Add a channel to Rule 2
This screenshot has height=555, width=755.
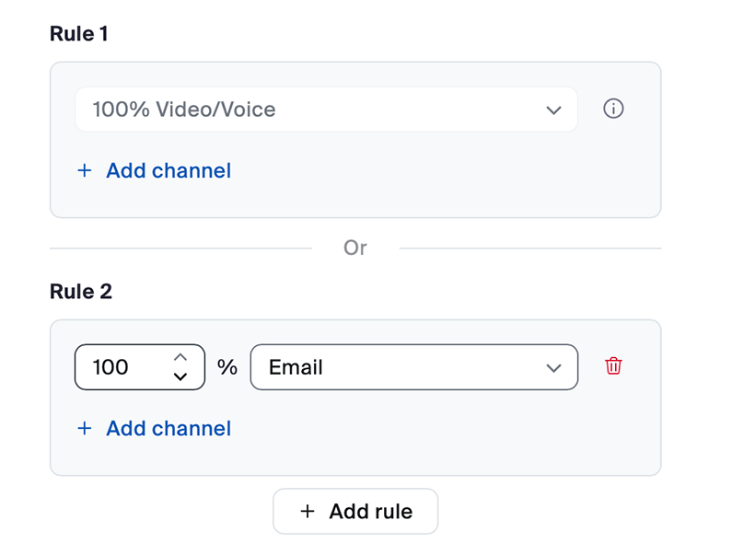(168, 428)
